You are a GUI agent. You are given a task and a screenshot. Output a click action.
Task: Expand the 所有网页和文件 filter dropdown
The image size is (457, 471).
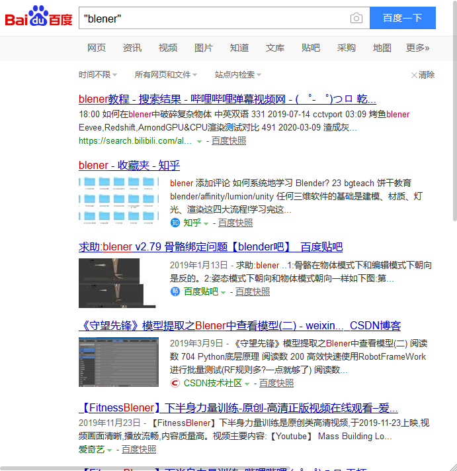(166, 74)
